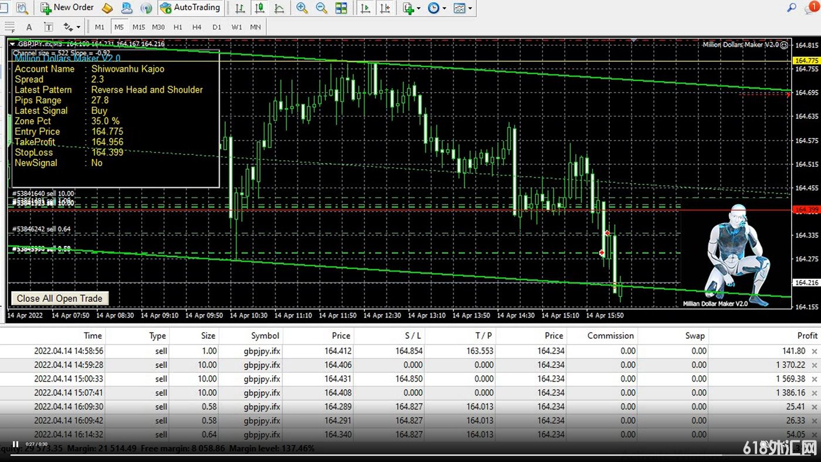Click the expert advisor smiley icon

784,45
